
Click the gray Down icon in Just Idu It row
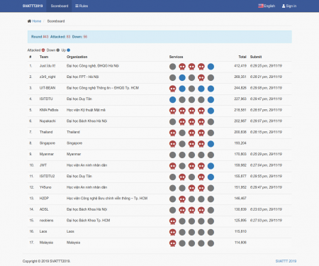click(x=173, y=67)
